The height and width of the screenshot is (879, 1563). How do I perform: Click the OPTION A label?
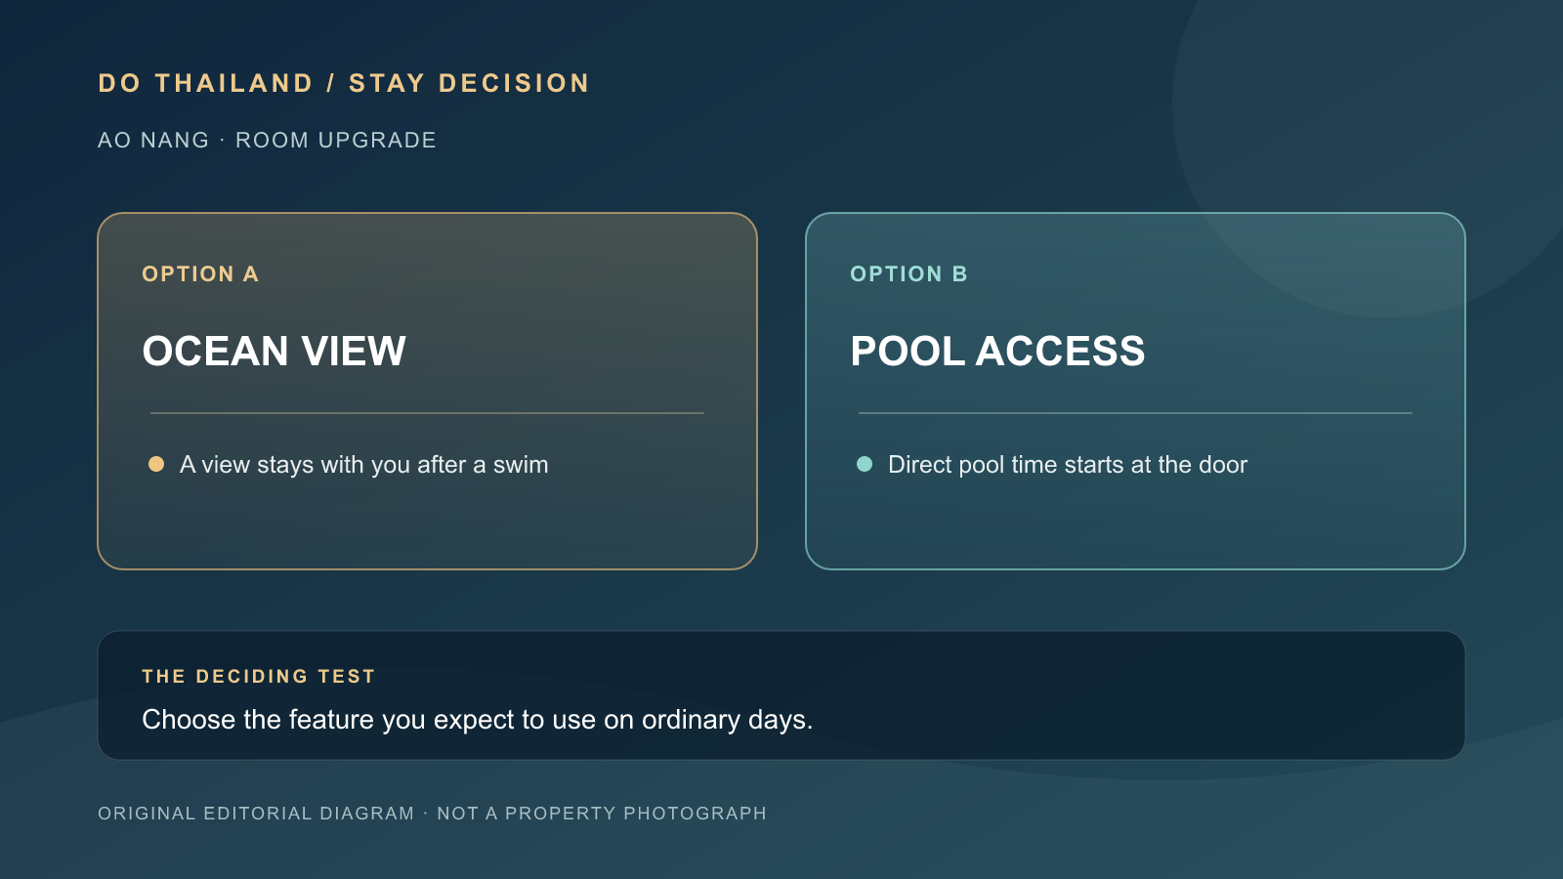[200, 274]
